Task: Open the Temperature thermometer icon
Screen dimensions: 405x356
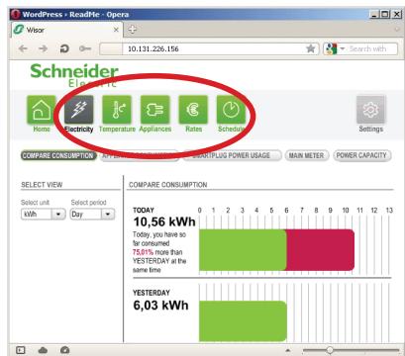Action: pos(117,110)
